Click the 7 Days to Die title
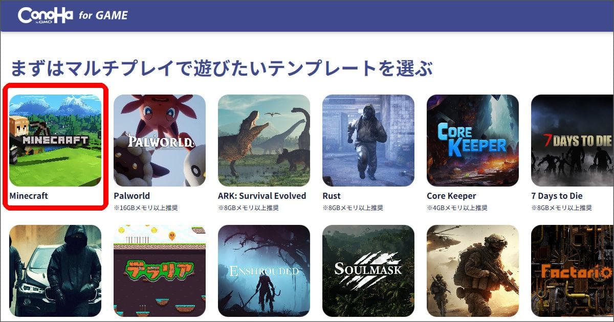 [557, 196]
